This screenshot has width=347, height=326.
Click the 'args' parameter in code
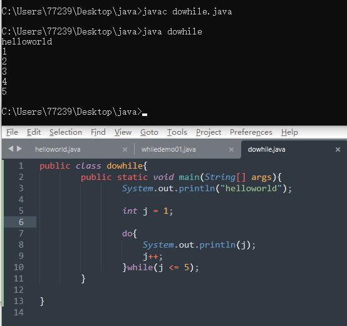coord(261,177)
